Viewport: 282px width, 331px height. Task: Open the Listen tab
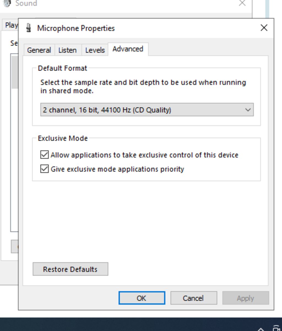[x=67, y=50]
